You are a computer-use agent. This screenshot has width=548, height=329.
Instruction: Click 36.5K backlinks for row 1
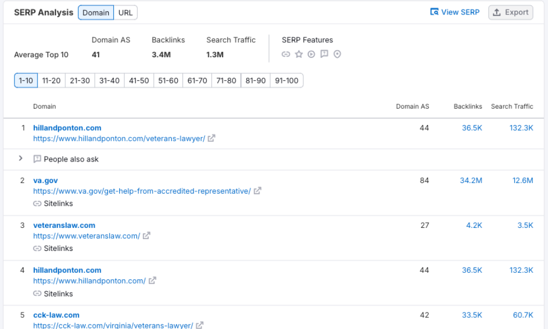(472, 128)
